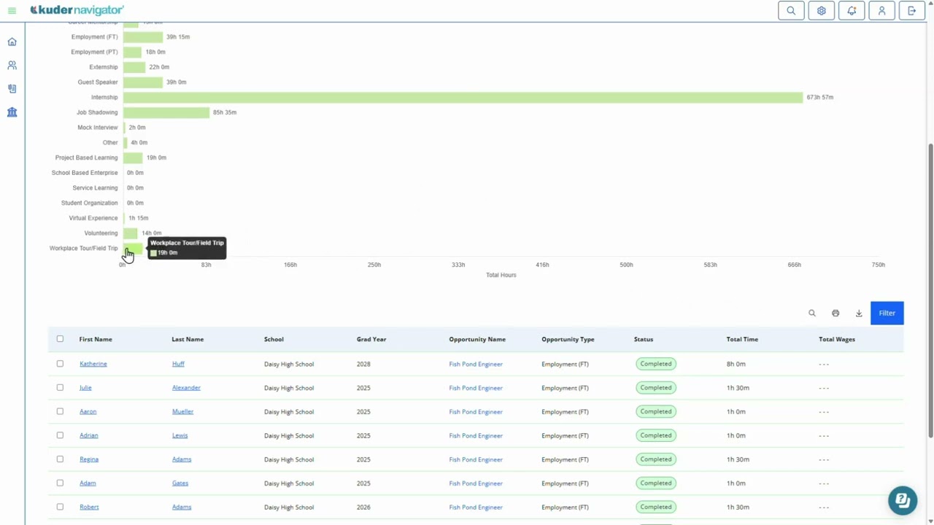Open the Mueller last name link
This screenshot has height=525, width=934.
point(182,411)
